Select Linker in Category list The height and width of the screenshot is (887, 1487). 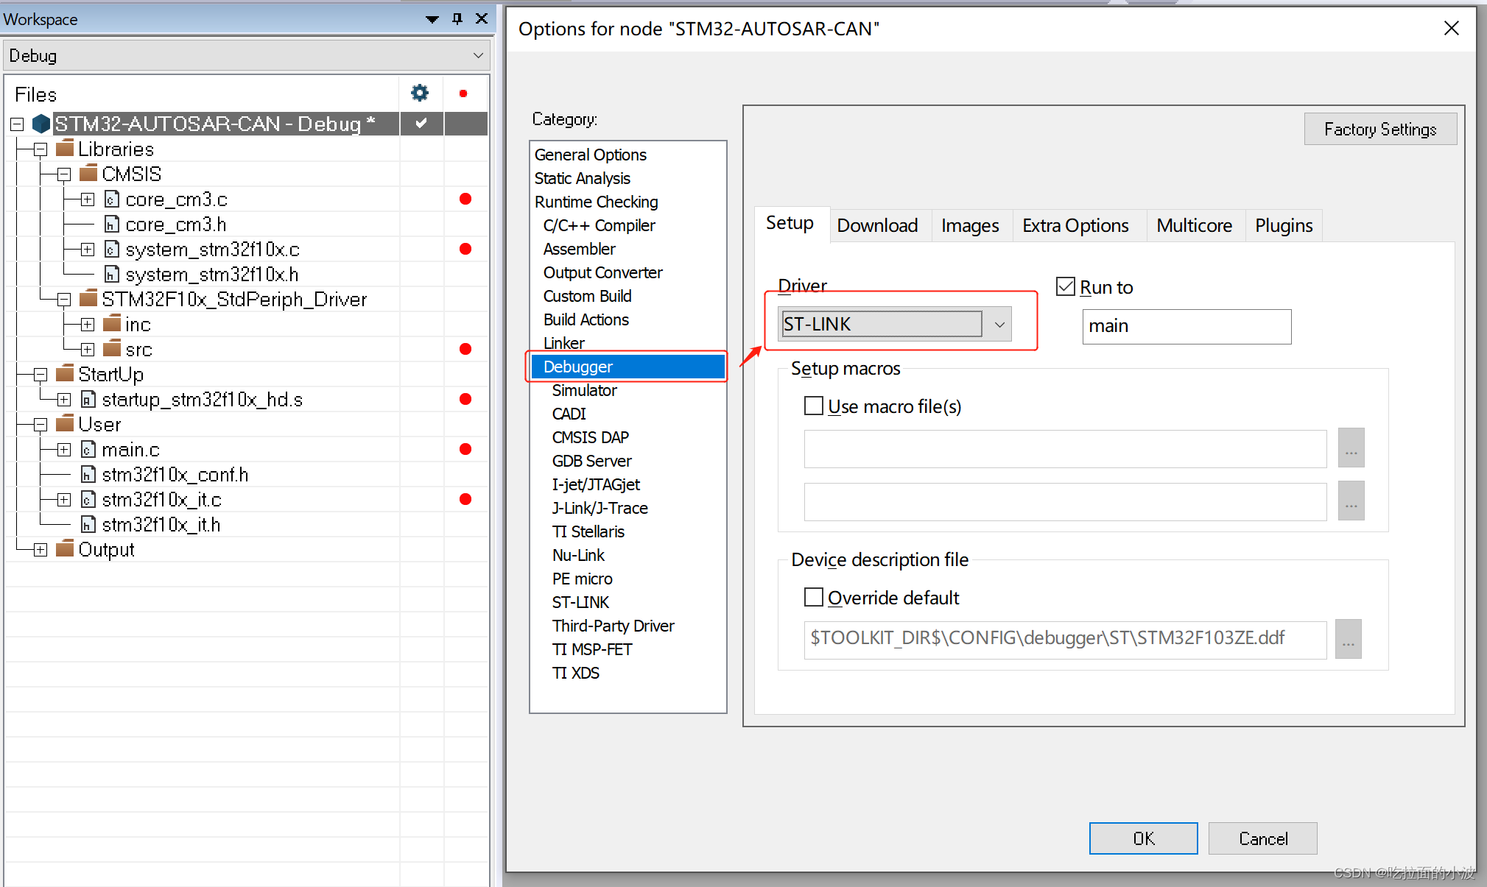563,343
